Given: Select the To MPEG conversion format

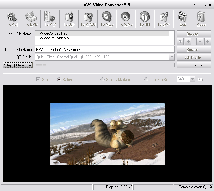Looking at the screenshot, I should coord(88,19).
